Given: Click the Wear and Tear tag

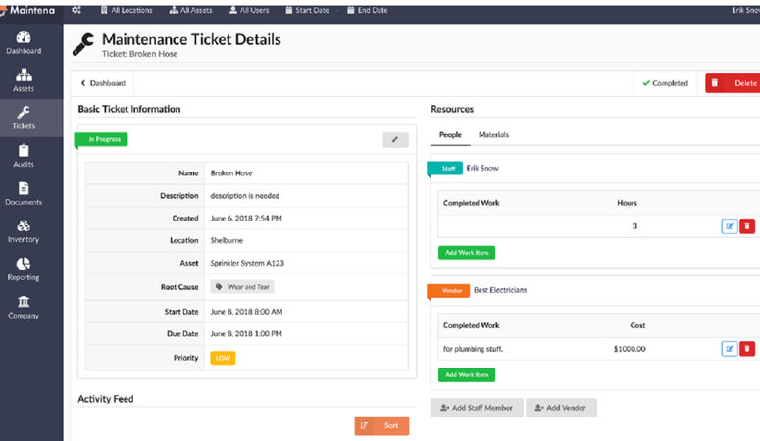Looking at the screenshot, I should 242,287.
